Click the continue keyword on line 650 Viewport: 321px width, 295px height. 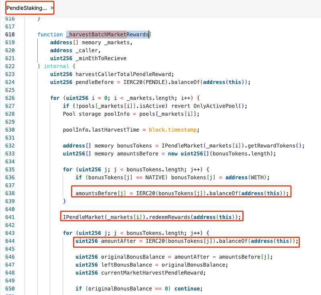click(x=187, y=289)
